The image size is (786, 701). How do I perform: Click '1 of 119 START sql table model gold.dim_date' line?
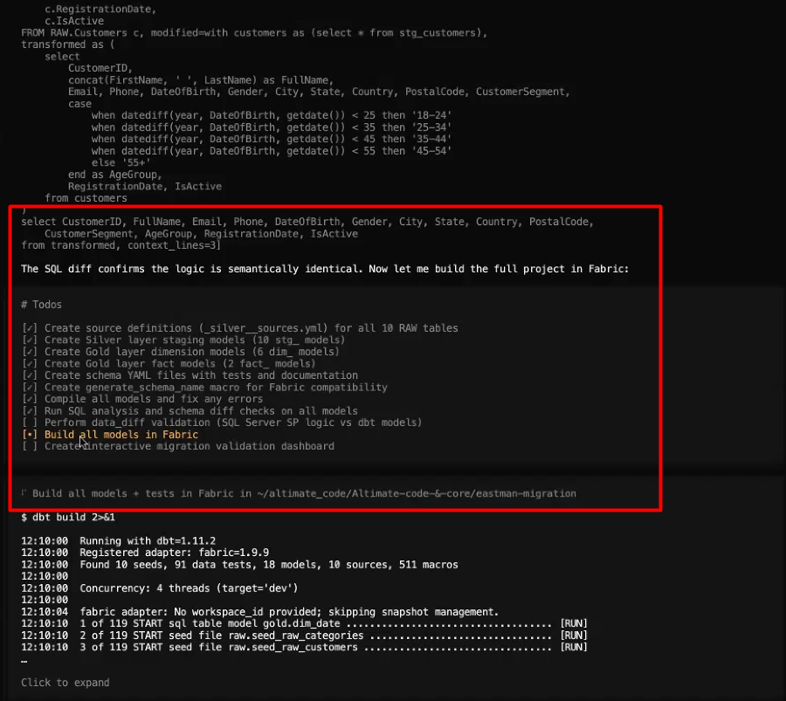304,624
